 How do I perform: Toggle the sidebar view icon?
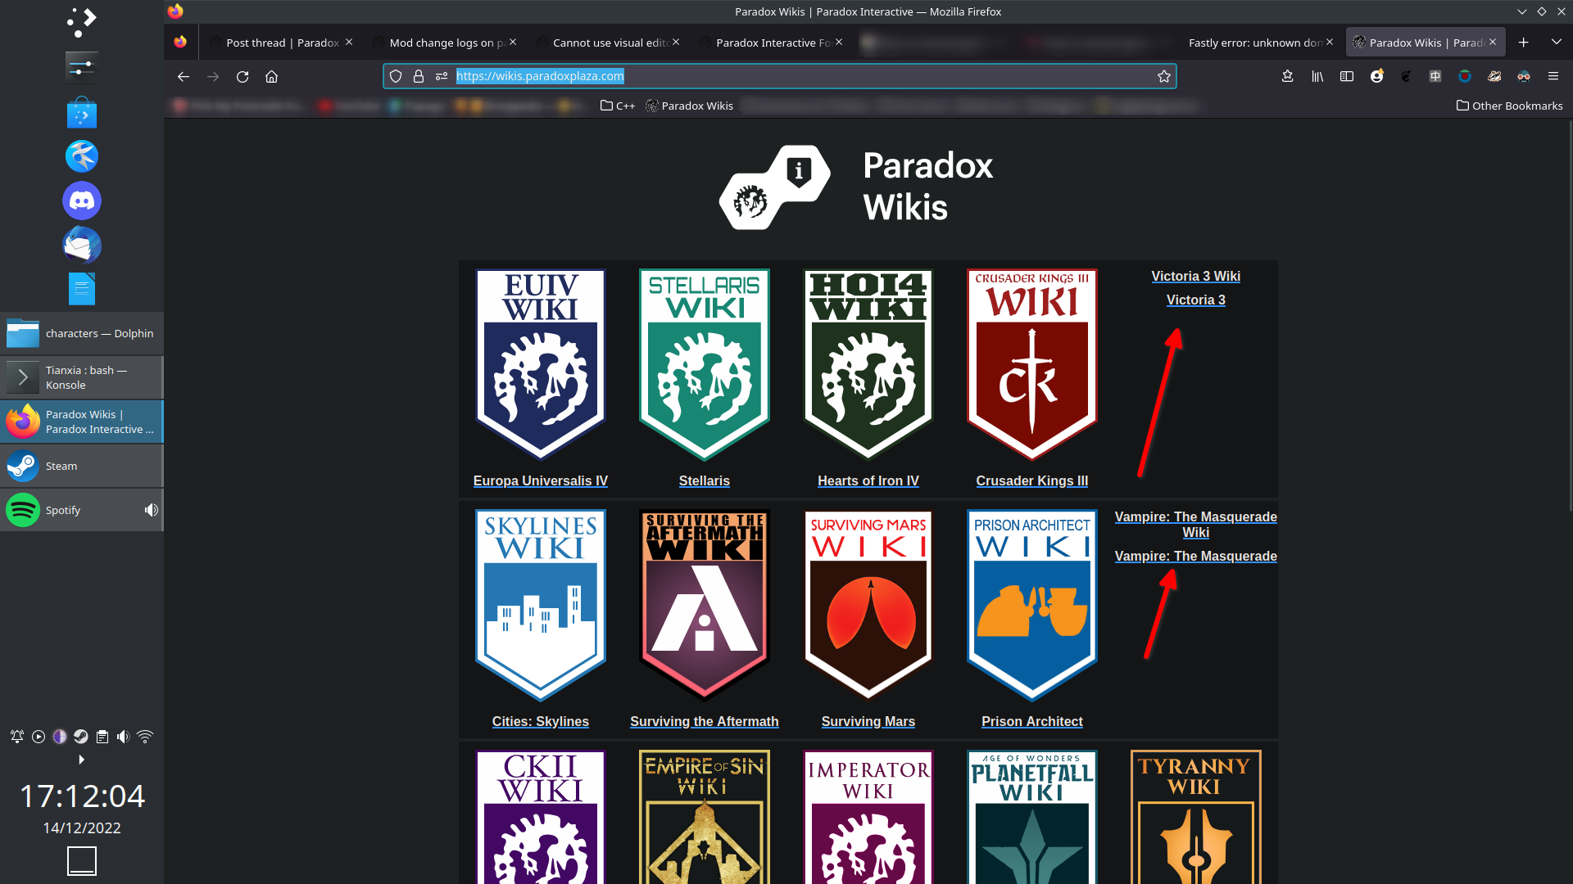point(1347,76)
